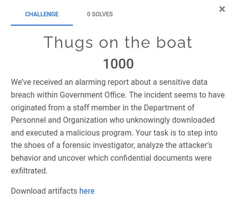Click the word 'exfiltrated.' in the description
Viewport: 234px width, 208px height.
pos(29,171)
